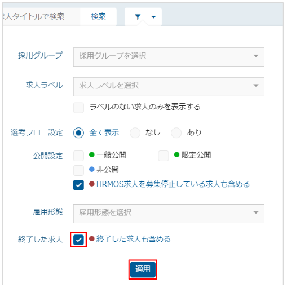Open the 採用グループを選択 dropdown

169,57
